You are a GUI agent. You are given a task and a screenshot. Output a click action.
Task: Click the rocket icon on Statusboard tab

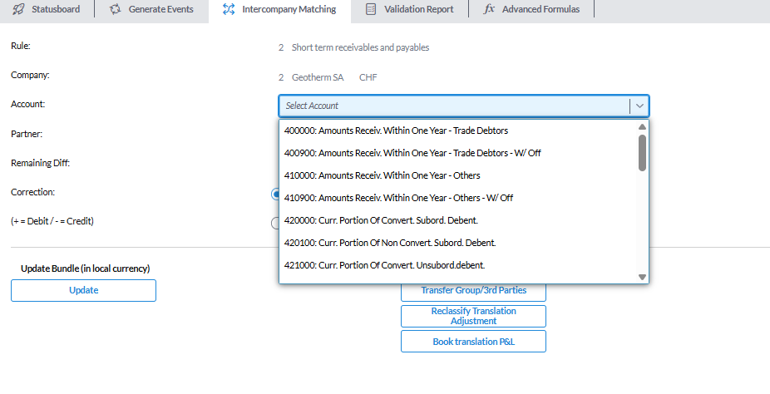19,9
